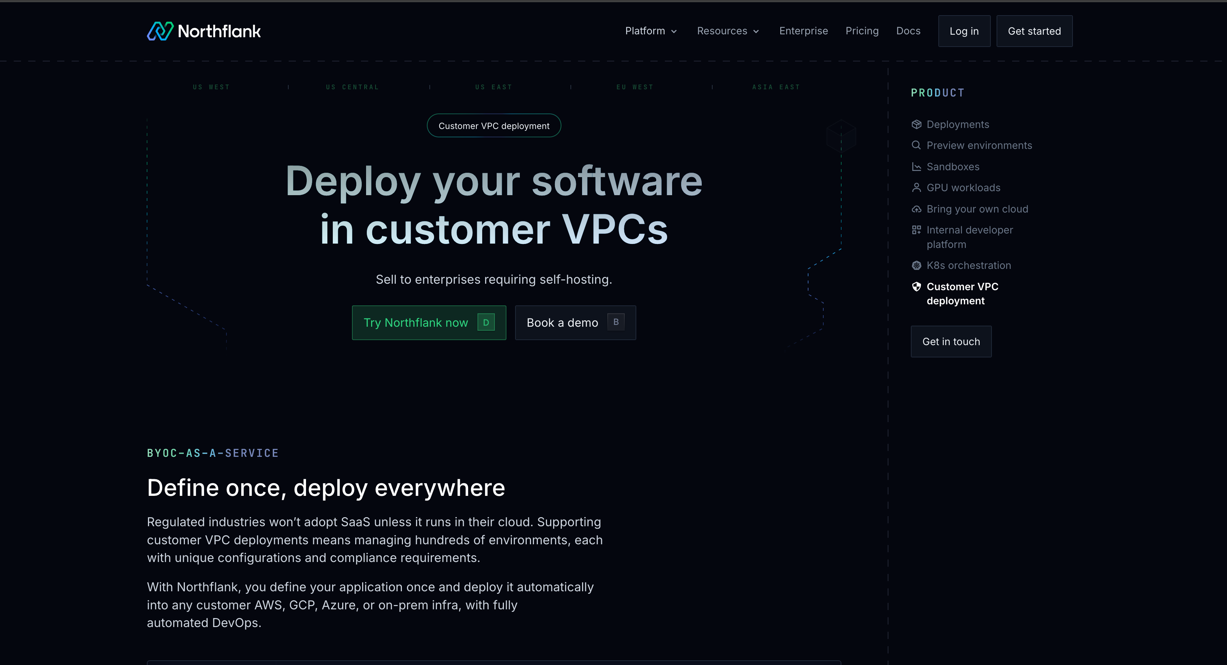This screenshot has height=665, width=1227.
Task: Open the Docs section
Action: point(908,30)
